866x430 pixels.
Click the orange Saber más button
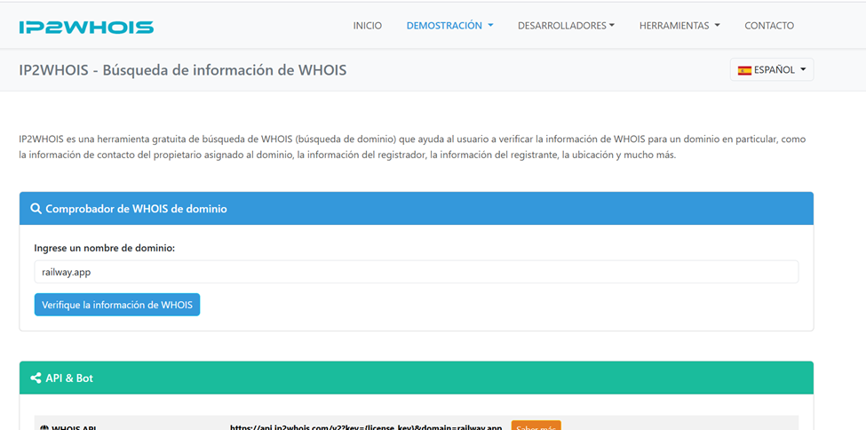point(536,426)
